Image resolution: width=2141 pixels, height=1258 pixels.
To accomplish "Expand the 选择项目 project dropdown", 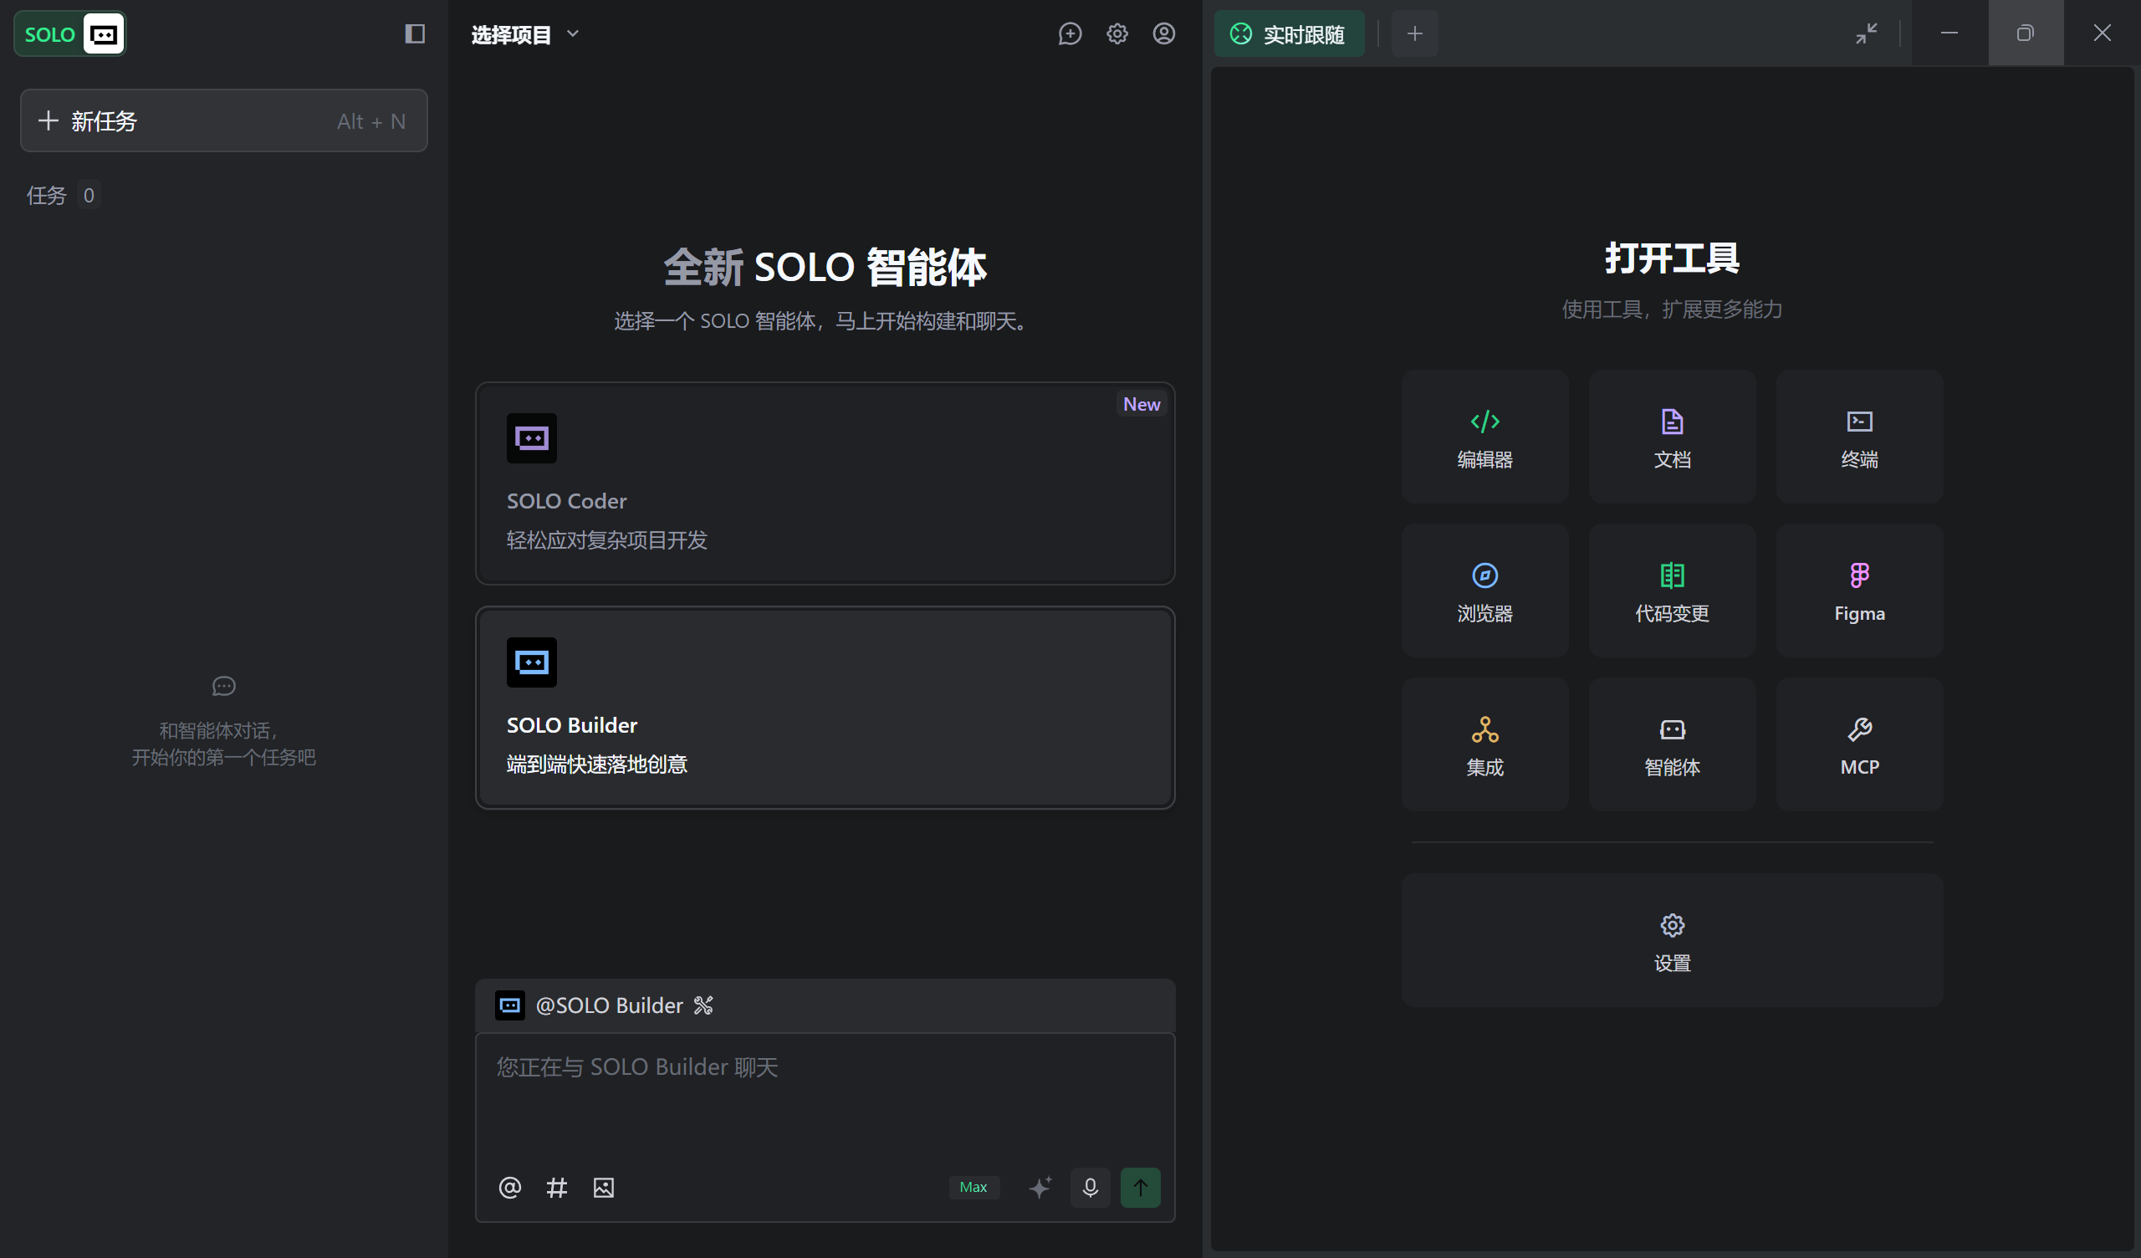I will (x=524, y=34).
